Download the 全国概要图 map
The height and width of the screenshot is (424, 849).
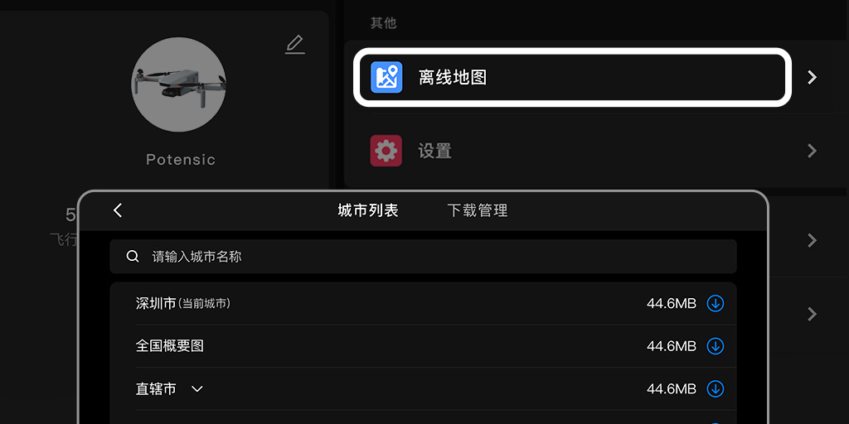pyautogui.click(x=716, y=346)
